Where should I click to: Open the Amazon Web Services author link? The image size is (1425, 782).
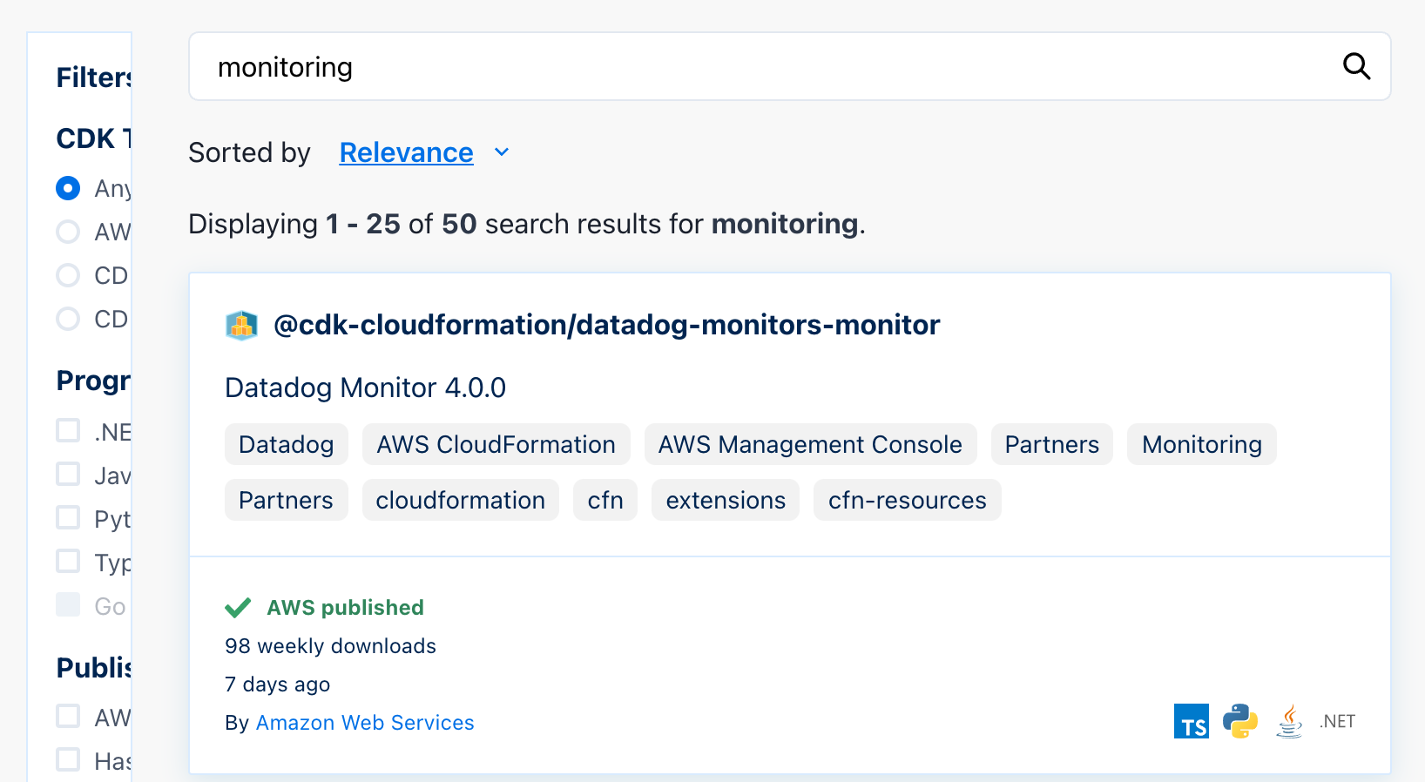365,723
